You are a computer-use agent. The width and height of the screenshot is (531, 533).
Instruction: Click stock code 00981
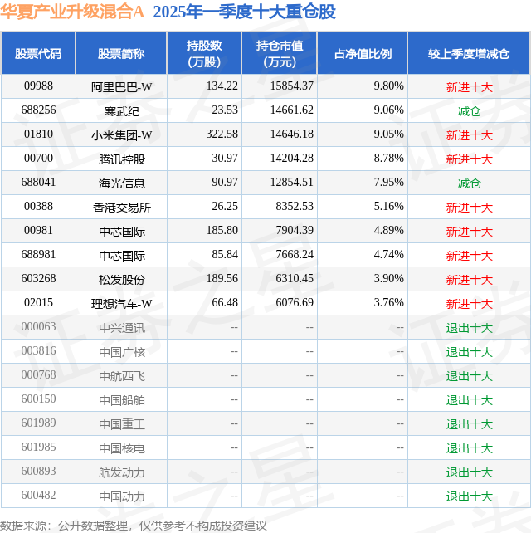pyautogui.click(x=38, y=231)
